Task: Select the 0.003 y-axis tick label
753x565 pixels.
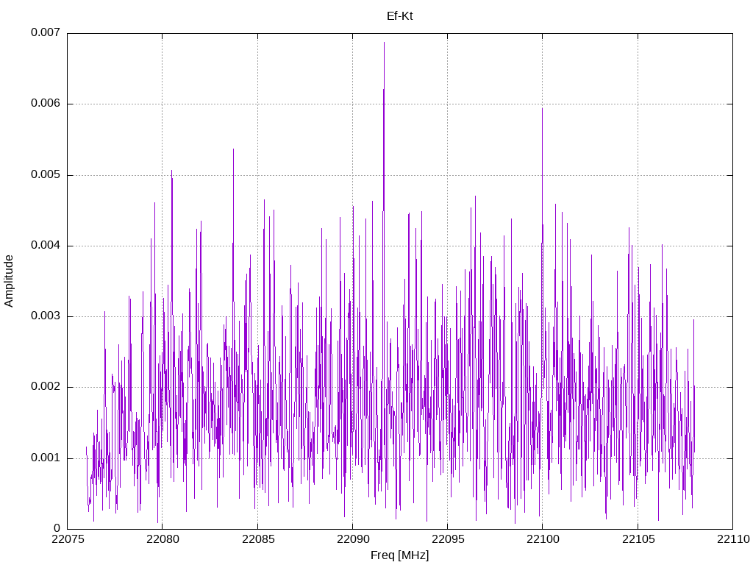Action: click(45, 316)
